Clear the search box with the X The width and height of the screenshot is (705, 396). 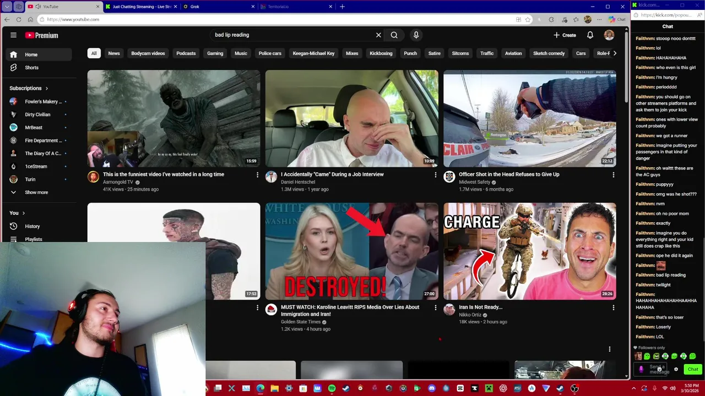[378, 35]
